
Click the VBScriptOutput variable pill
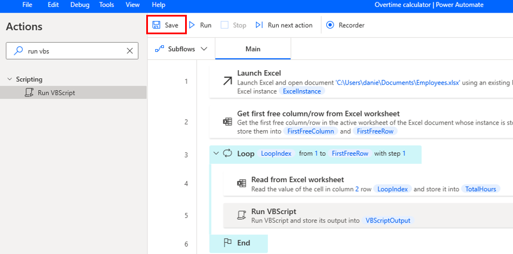(388, 220)
